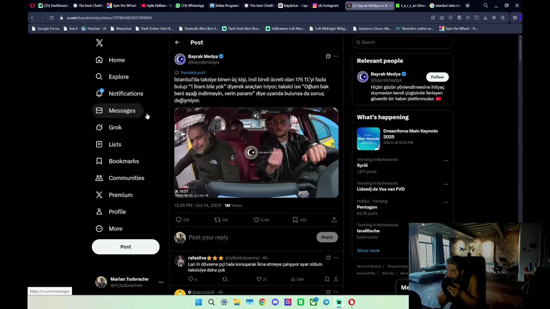Click the X Search box

[403, 42]
